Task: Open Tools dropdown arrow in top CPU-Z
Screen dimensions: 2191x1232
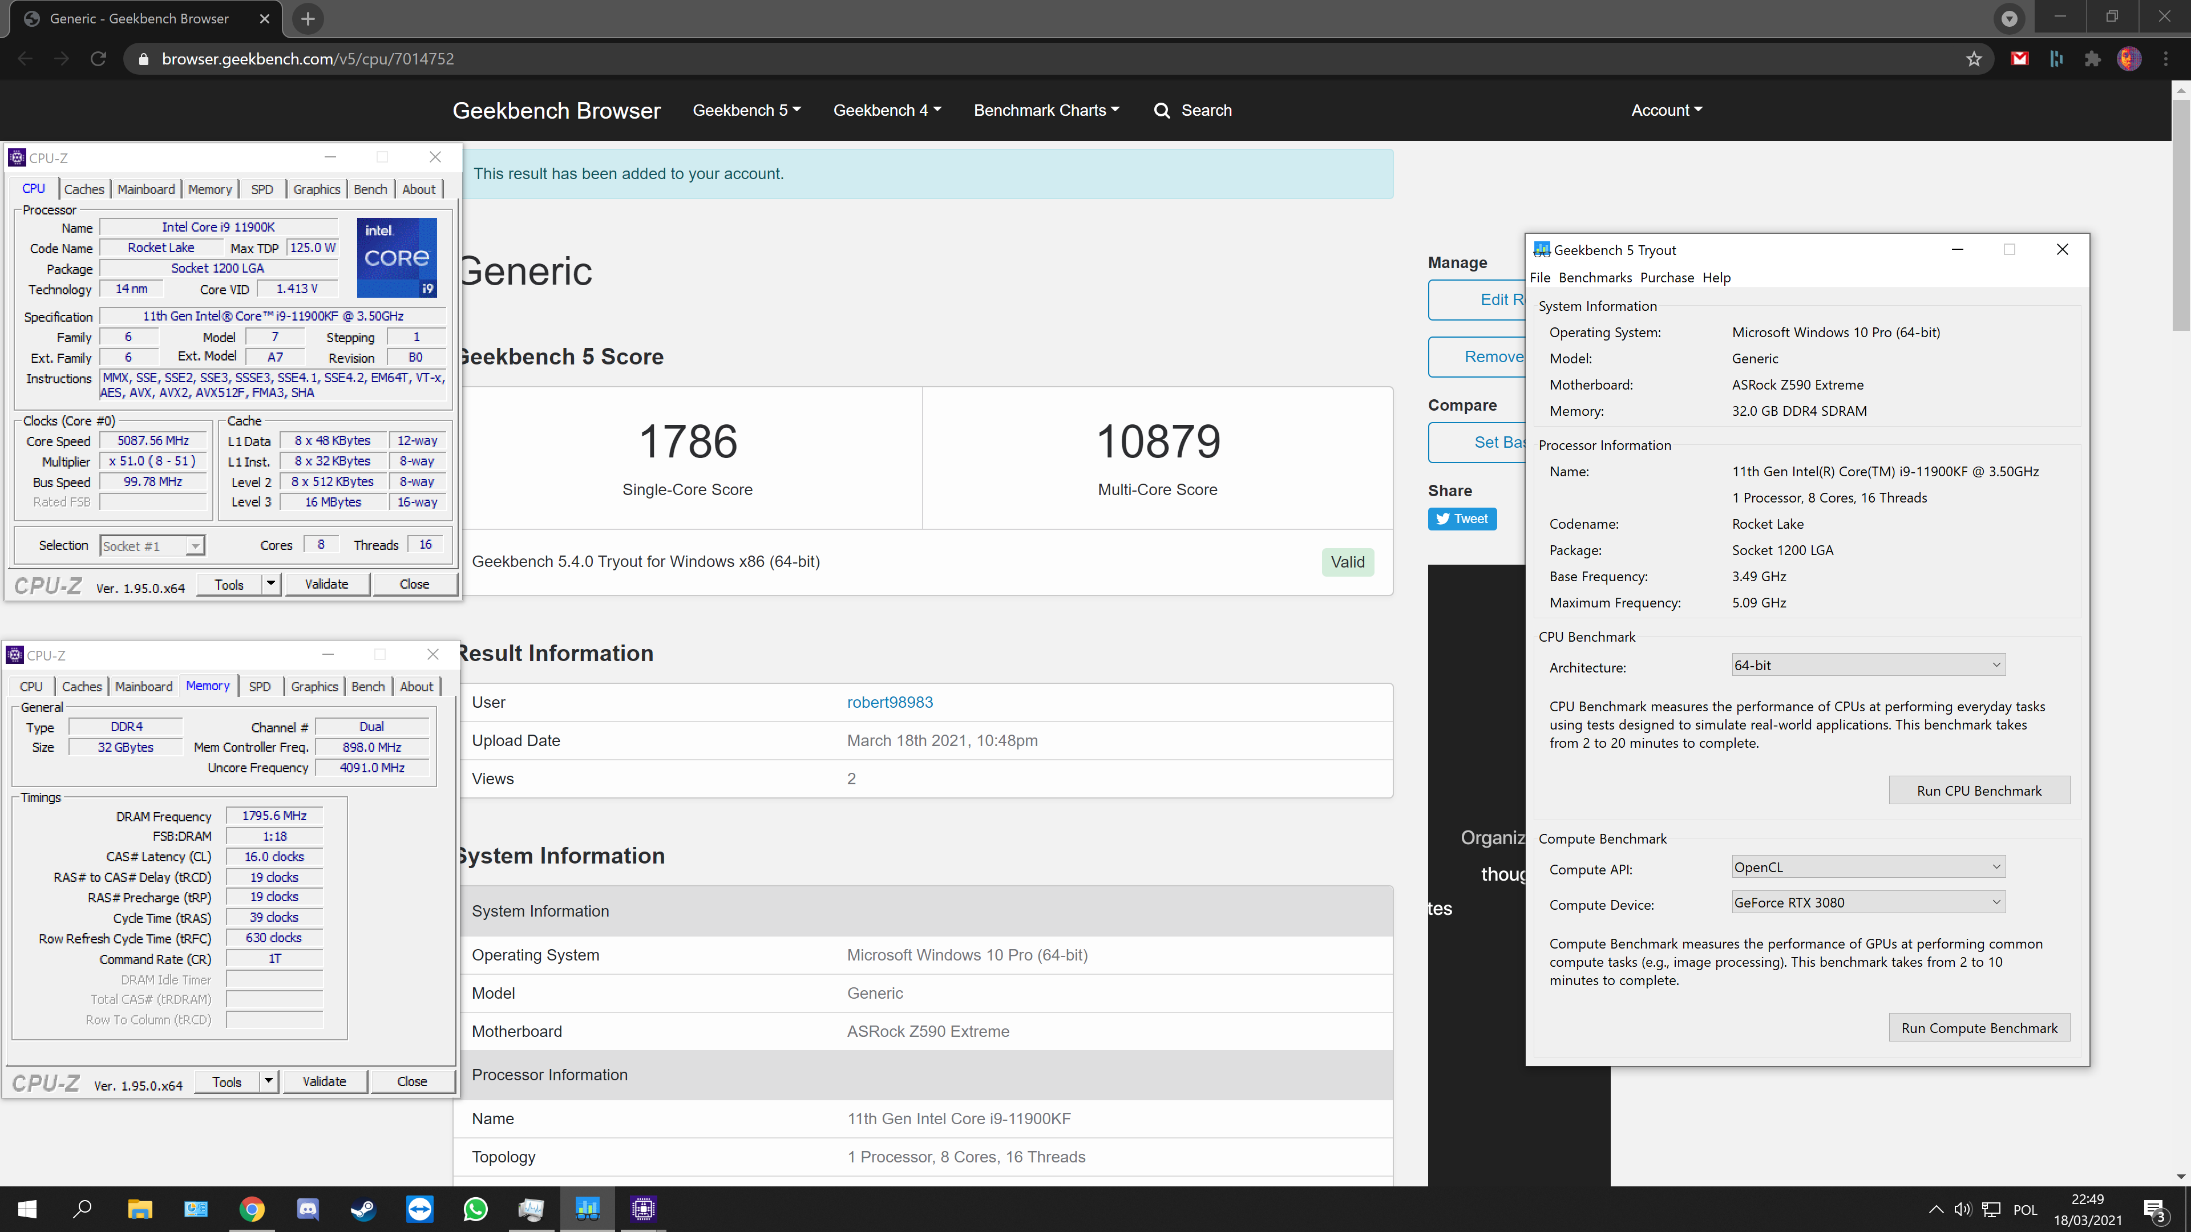Action: (270, 584)
